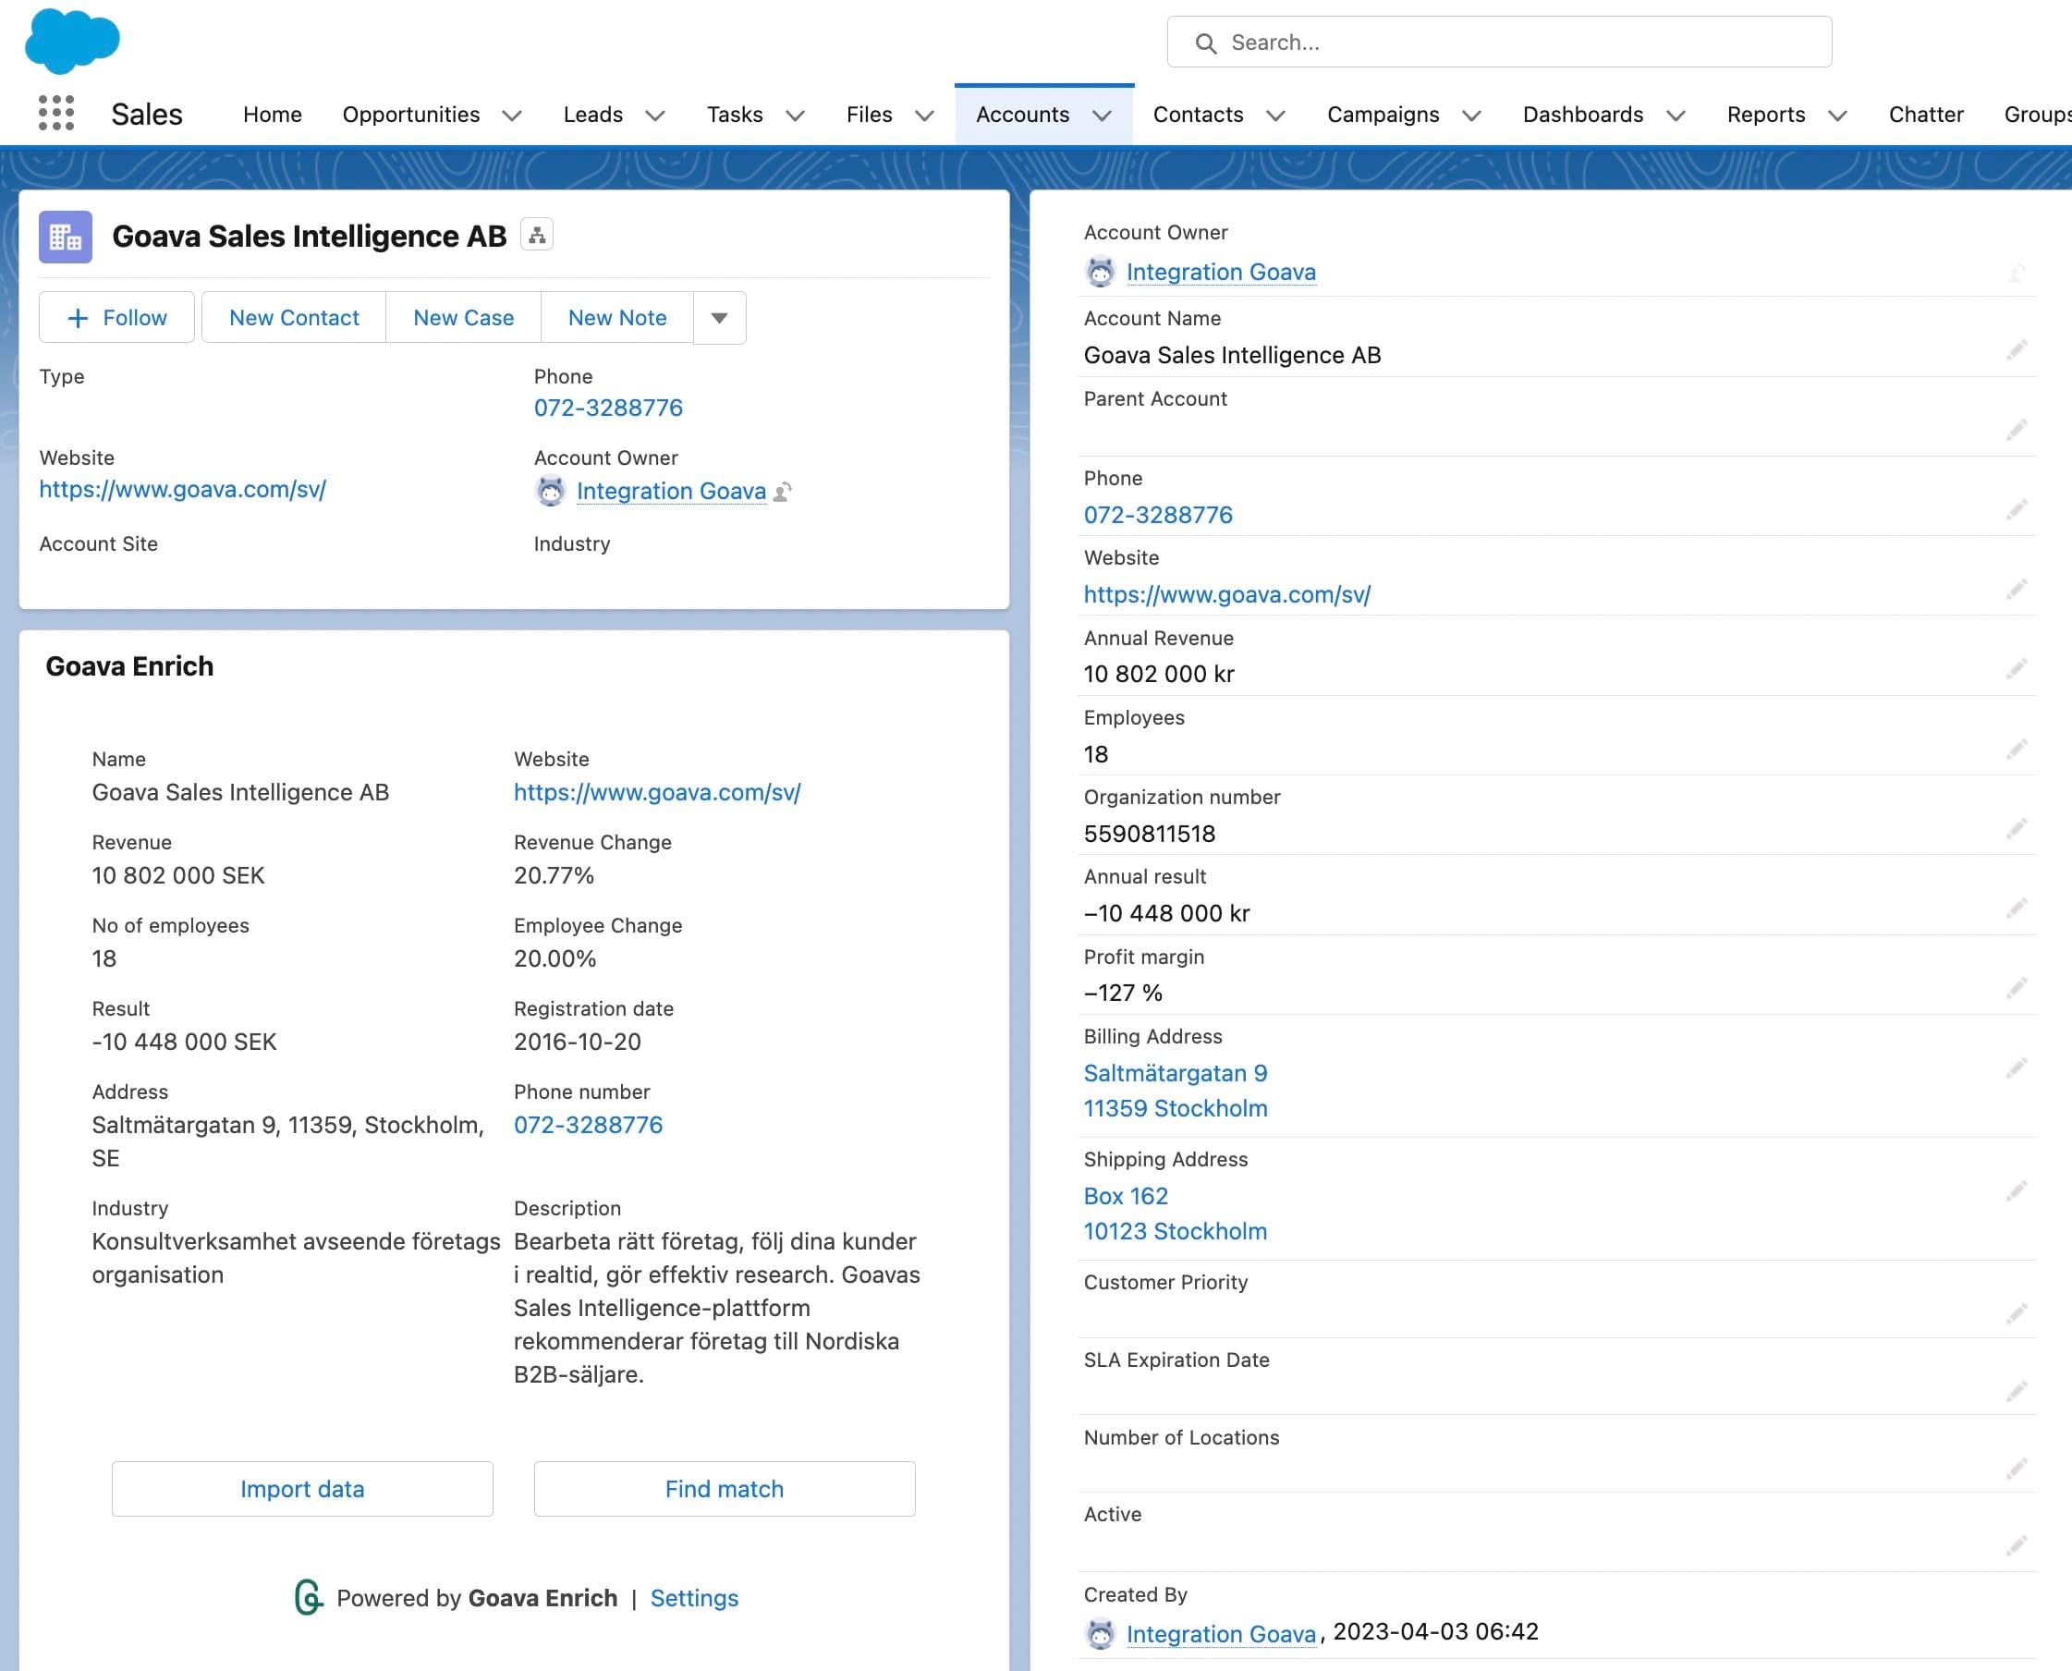Open the Leads tab
The image size is (2072, 1671).
(592, 115)
